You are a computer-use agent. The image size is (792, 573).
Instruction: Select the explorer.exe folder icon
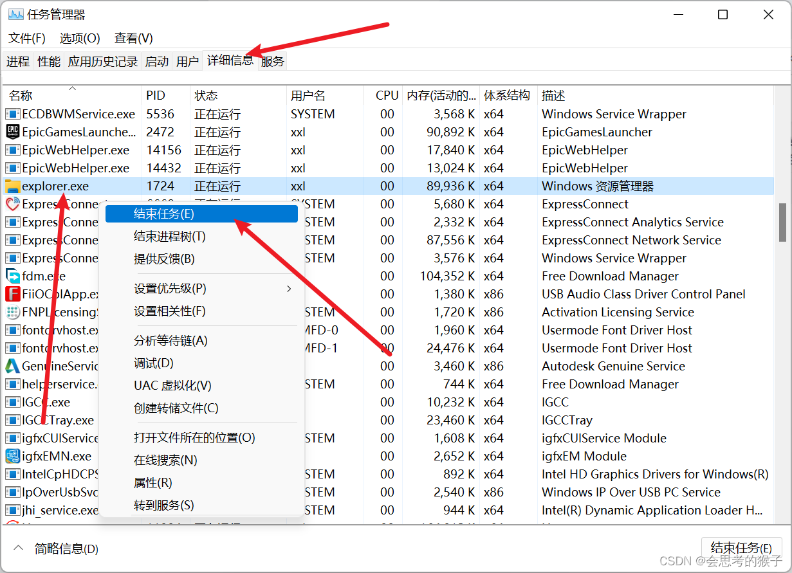pyautogui.click(x=14, y=186)
